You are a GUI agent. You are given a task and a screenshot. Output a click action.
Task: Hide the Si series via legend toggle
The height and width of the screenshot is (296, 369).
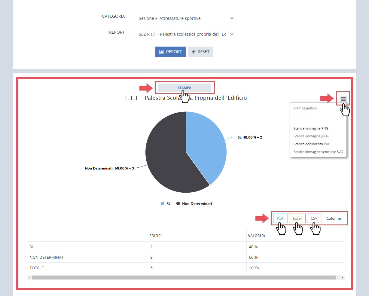tap(165, 203)
